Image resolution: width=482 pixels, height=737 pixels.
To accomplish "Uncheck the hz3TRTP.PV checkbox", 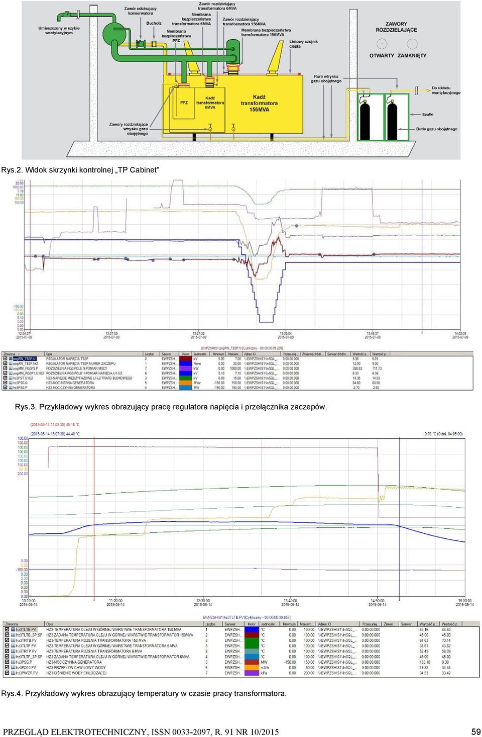I will (7, 651).
